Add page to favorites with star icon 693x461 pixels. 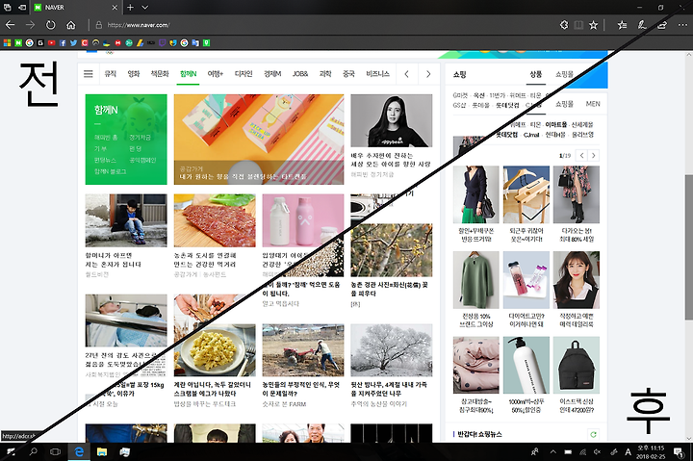[x=593, y=25]
